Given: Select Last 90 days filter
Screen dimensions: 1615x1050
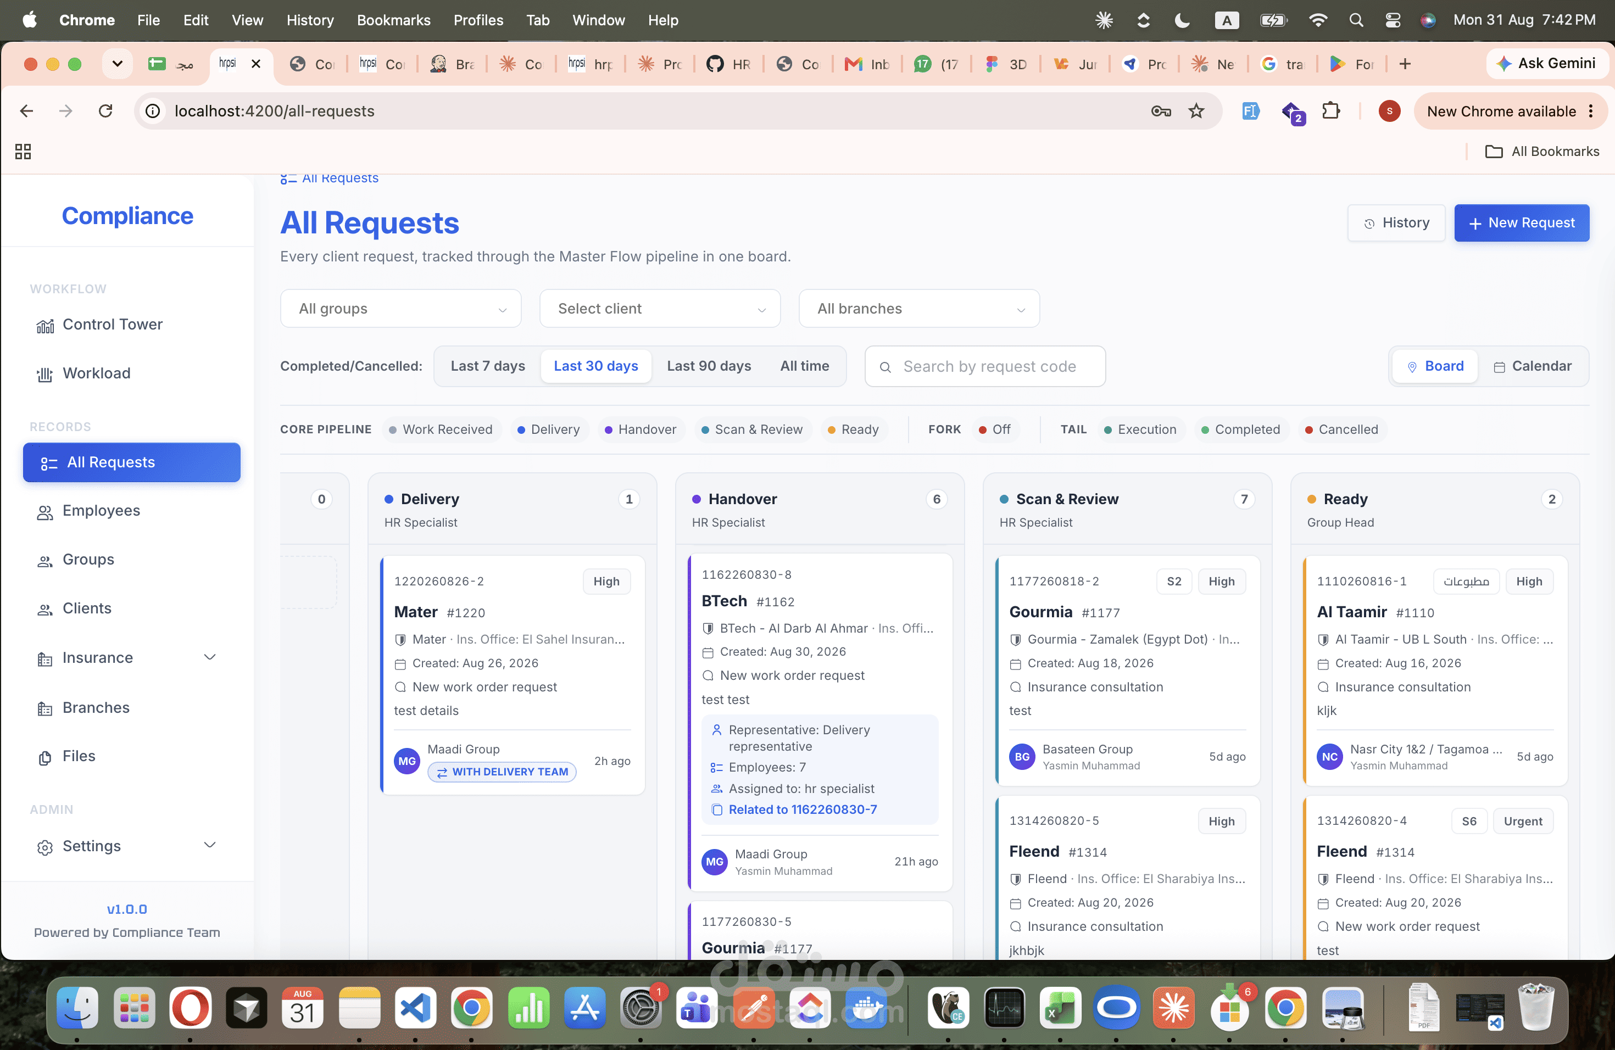Looking at the screenshot, I should (x=709, y=366).
